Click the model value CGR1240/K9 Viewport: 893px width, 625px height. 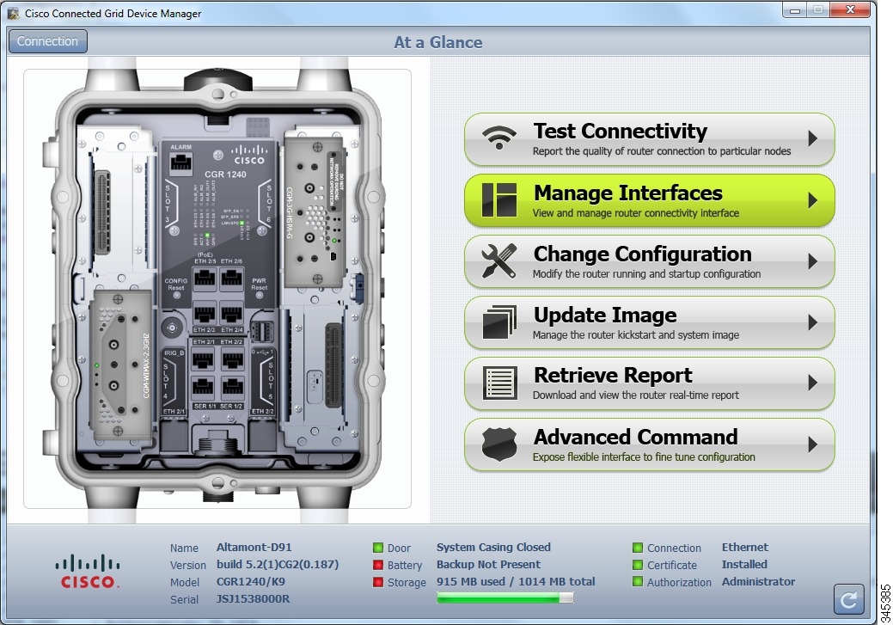[251, 582]
